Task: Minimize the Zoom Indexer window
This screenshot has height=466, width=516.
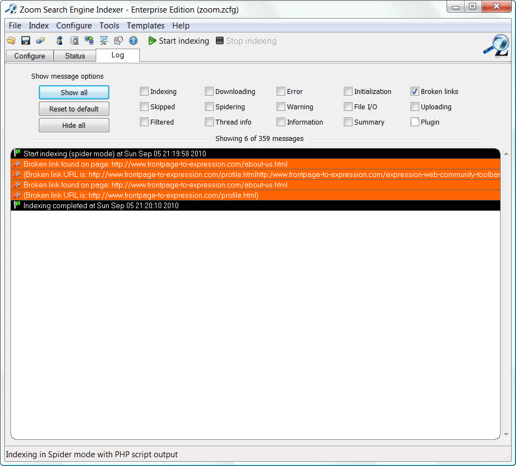Action: click(455, 7)
